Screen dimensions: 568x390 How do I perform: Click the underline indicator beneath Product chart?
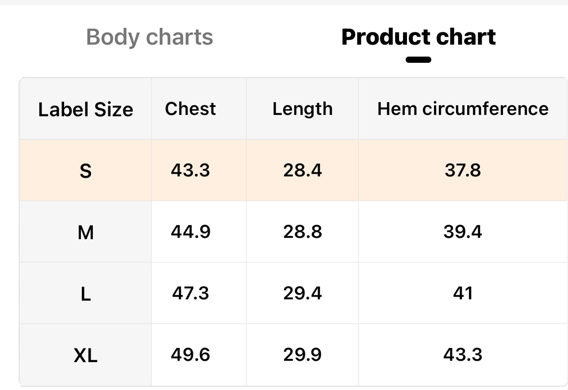pyautogui.click(x=418, y=60)
